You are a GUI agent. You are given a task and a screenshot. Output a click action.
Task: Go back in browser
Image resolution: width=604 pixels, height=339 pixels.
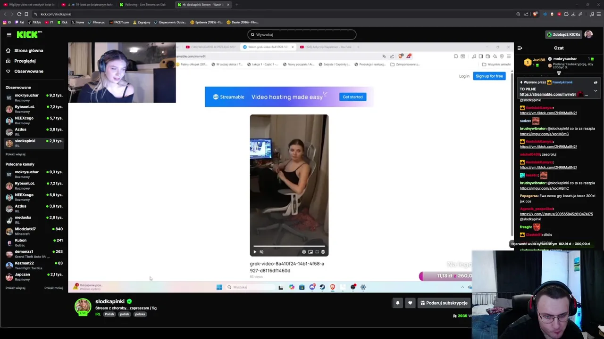tap(5, 14)
